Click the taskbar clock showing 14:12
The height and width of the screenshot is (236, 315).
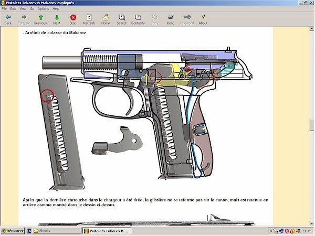307,231
